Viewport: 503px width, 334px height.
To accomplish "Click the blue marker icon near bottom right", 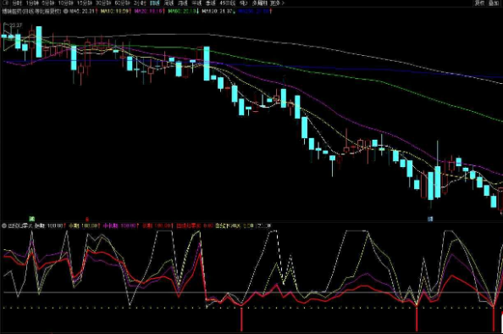I will click(x=430, y=219).
